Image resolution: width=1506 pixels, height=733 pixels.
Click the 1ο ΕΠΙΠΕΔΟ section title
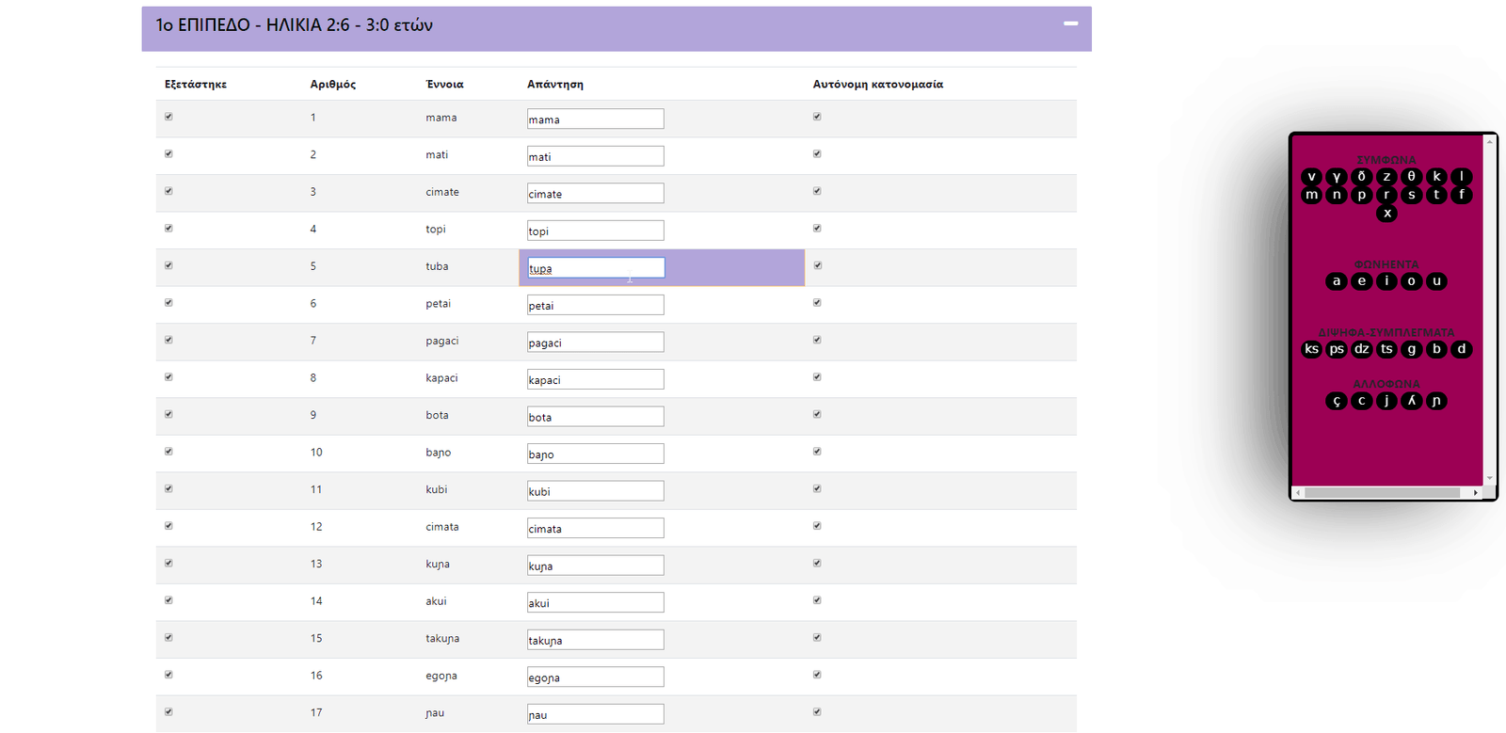(x=294, y=25)
